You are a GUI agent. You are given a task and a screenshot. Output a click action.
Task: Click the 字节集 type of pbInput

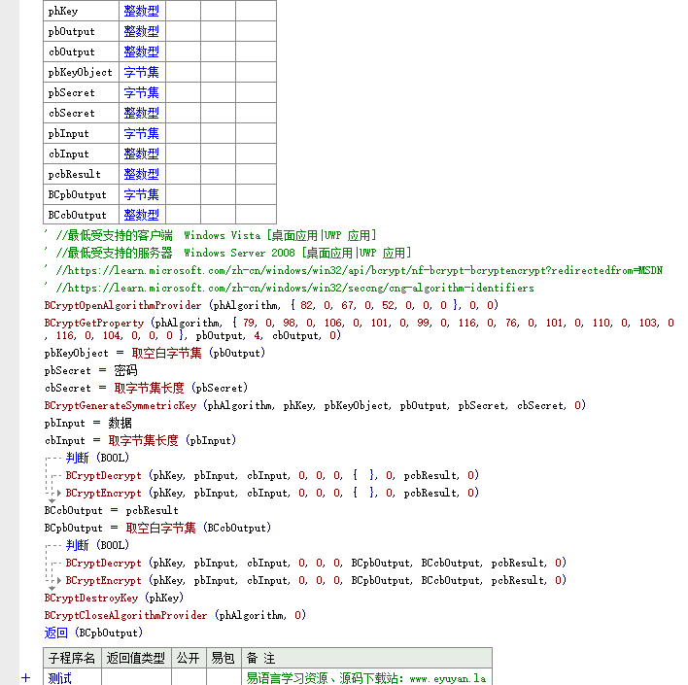pos(141,133)
